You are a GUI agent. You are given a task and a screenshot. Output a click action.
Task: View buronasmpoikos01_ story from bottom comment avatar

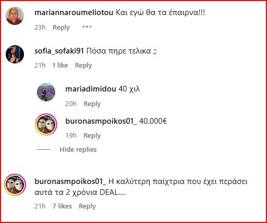[15, 185]
